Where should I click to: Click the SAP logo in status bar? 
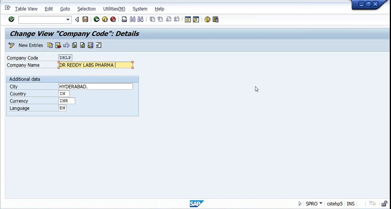click(196, 203)
